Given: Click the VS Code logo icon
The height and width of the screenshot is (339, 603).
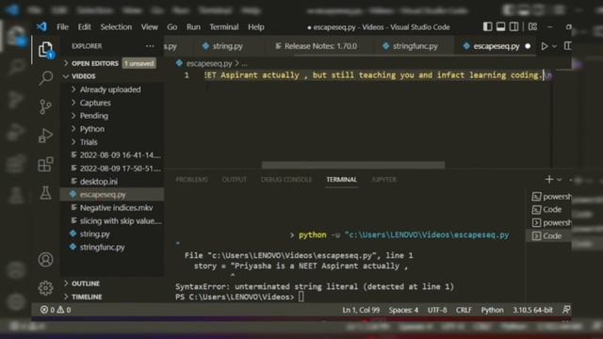Looking at the screenshot, I should point(41,26).
